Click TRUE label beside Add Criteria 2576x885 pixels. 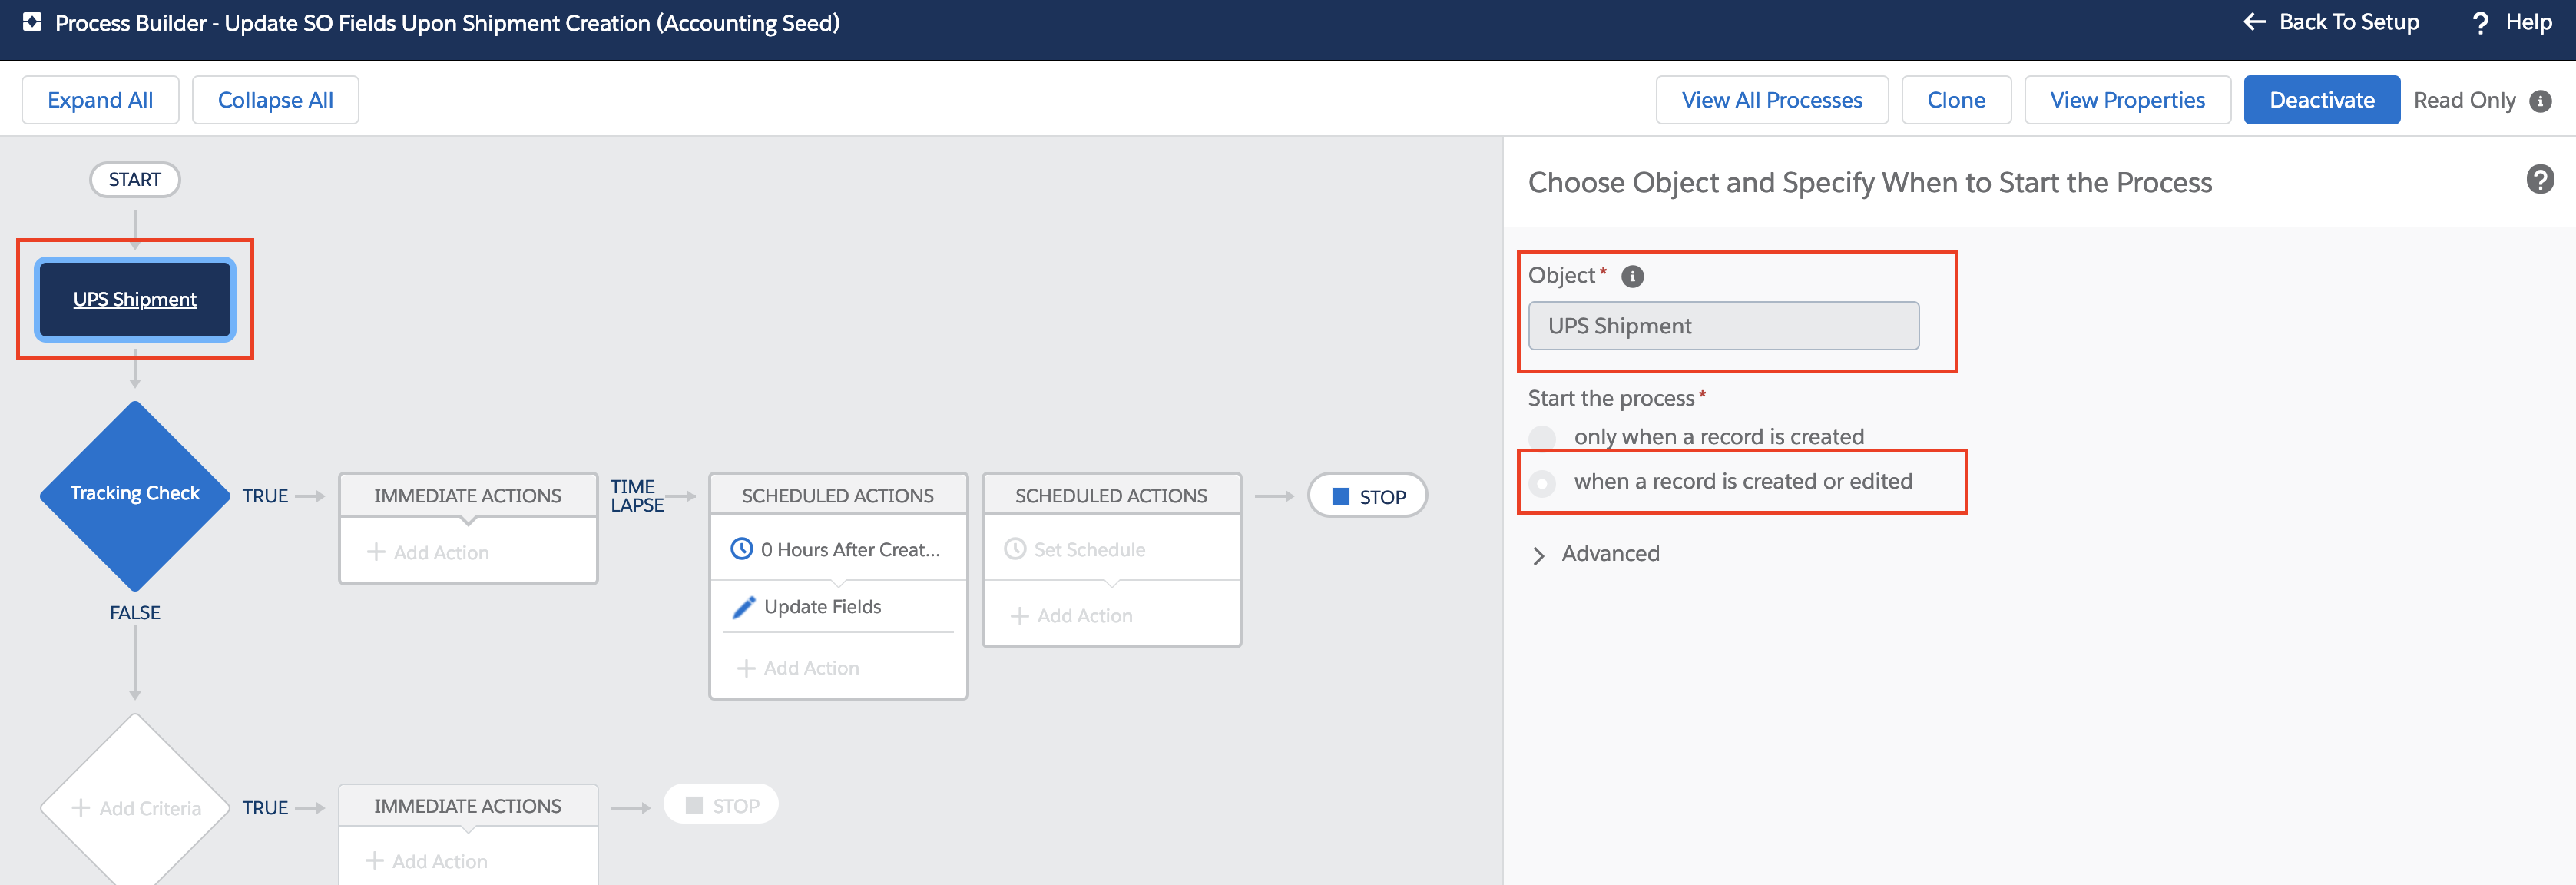265,808
